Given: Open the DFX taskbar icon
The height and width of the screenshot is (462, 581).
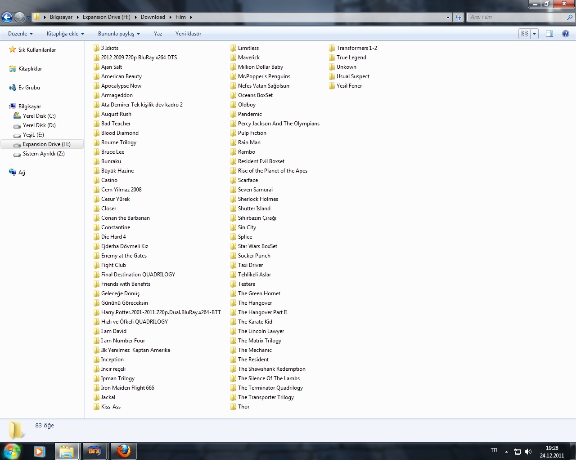Looking at the screenshot, I should (95, 451).
